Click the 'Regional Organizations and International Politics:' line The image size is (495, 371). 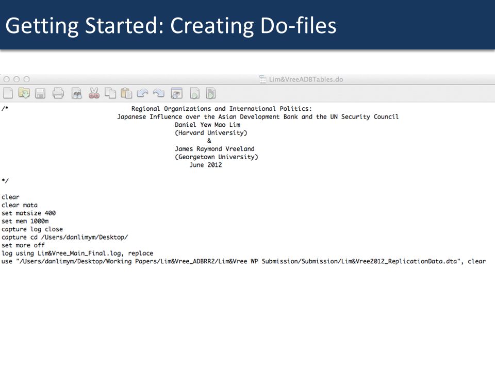click(222, 109)
